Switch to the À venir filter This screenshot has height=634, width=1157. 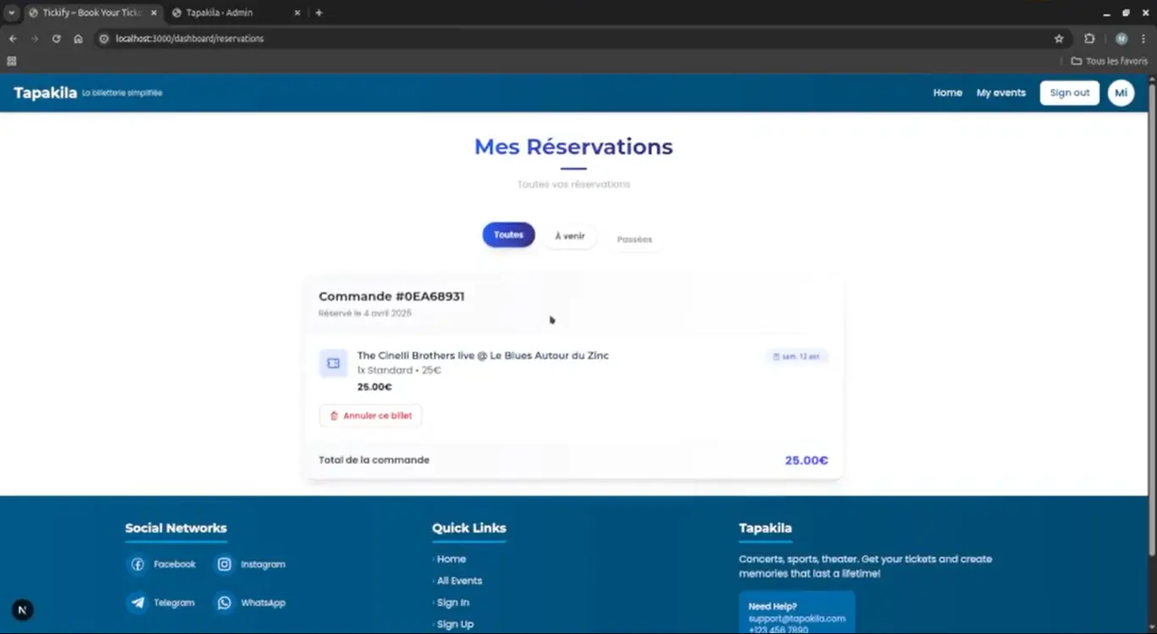coord(570,236)
